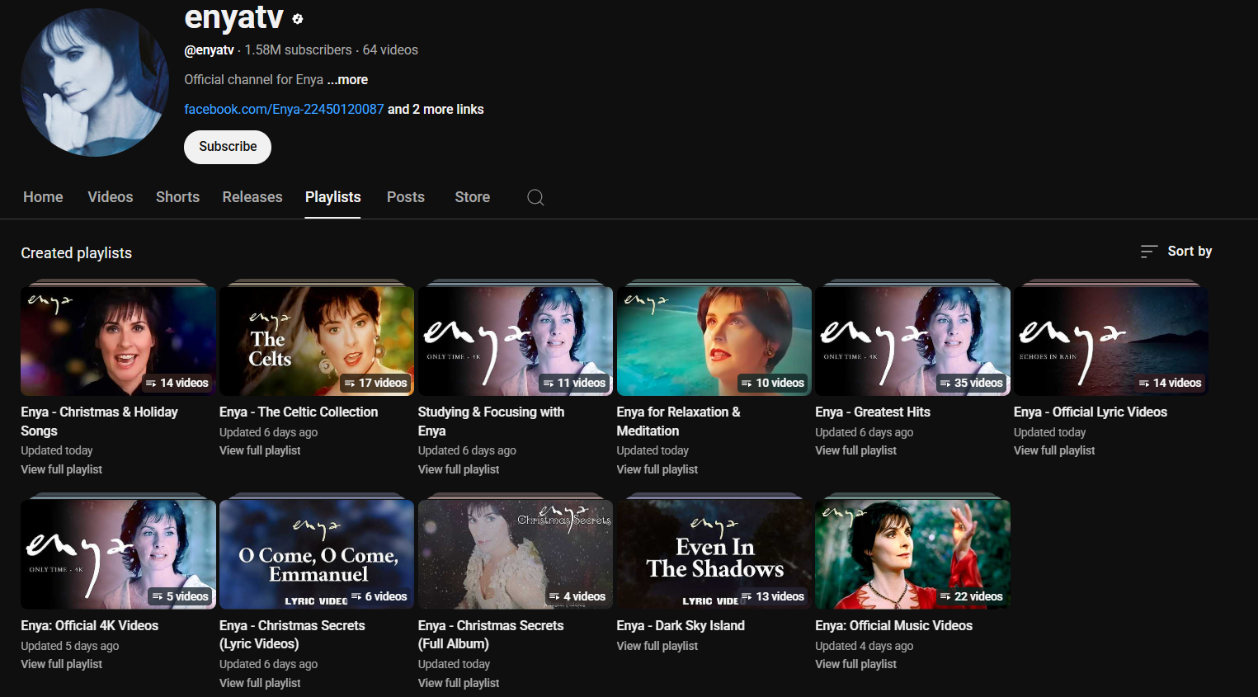View full playlist for Relaxation & Meditation
This screenshot has height=697, width=1258.
tap(657, 469)
